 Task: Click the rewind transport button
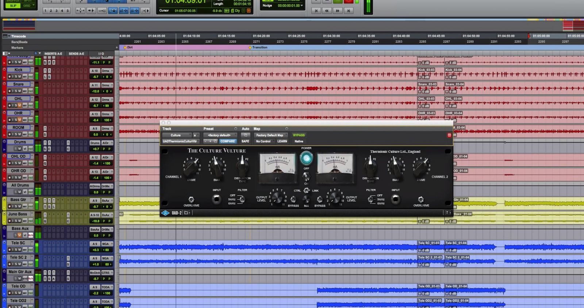tap(327, 11)
